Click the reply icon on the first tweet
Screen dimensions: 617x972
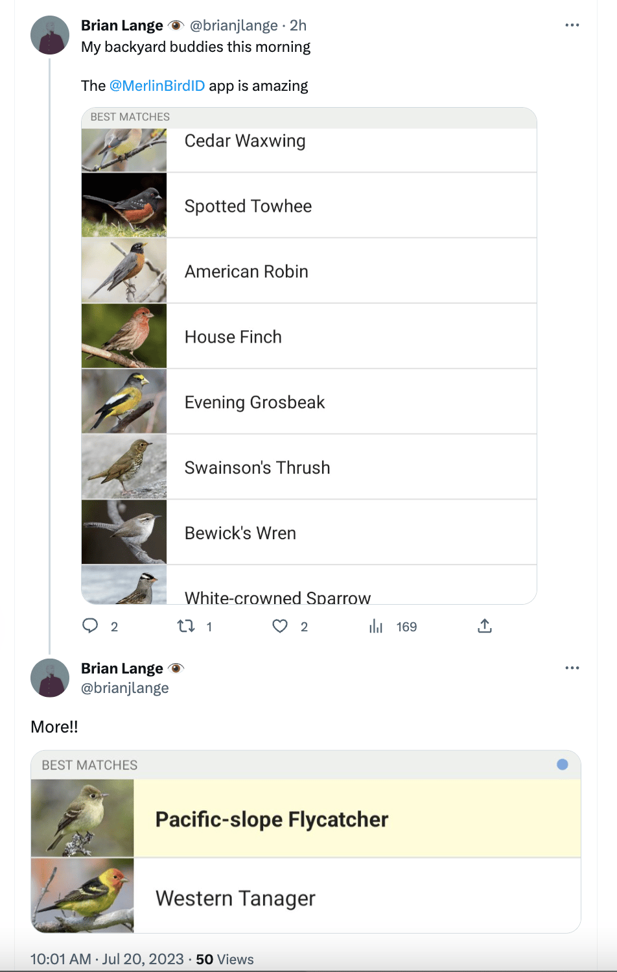coord(90,626)
